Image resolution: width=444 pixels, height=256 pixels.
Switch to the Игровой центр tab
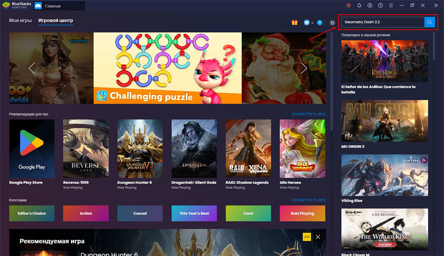(x=55, y=20)
